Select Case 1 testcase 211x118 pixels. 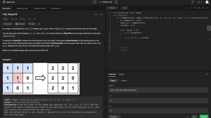click(113, 81)
